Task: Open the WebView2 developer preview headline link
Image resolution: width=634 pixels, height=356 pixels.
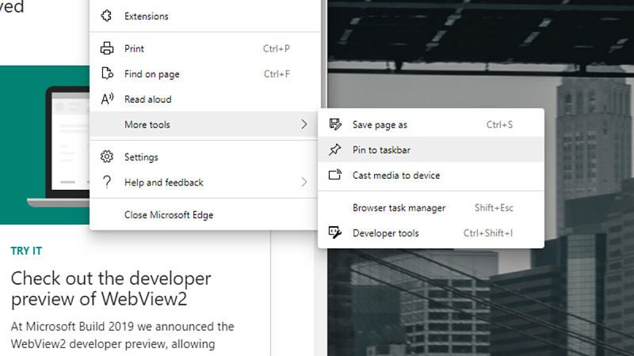Action: click(x=111, y=290)
